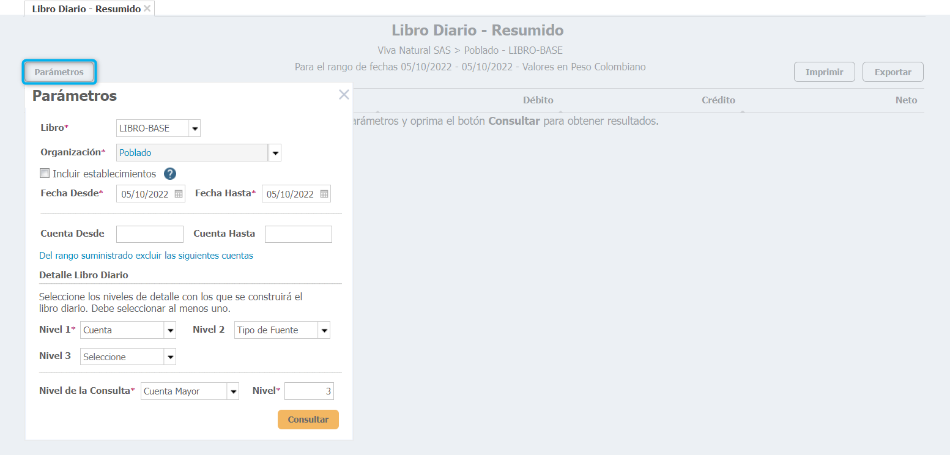Focus the Cuenta Hasta input field

tap(298, 234)
